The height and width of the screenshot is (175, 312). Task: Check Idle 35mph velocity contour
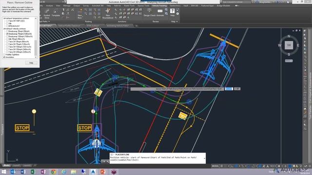click(7, 39)
